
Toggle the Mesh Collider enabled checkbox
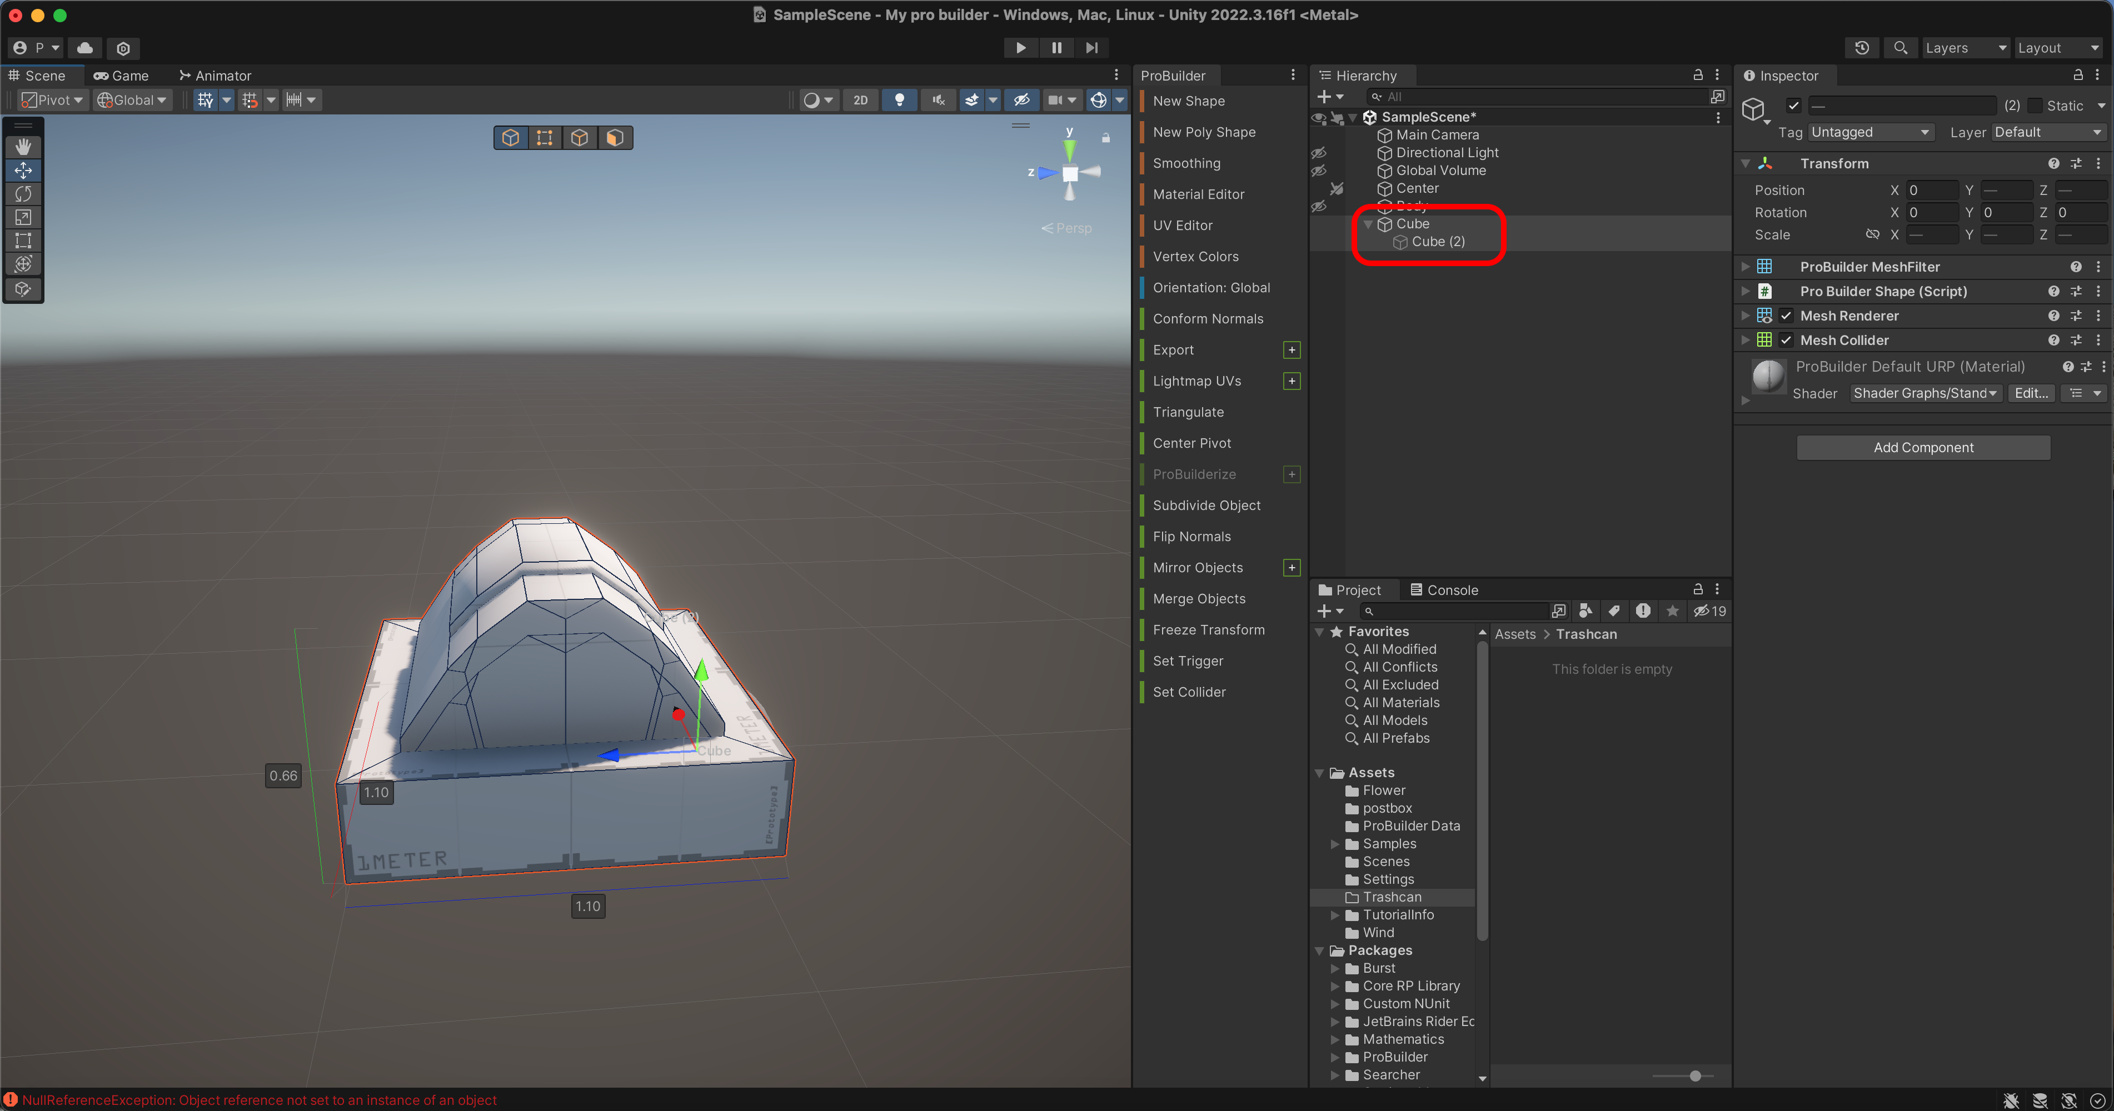(x=1786, y=341)
